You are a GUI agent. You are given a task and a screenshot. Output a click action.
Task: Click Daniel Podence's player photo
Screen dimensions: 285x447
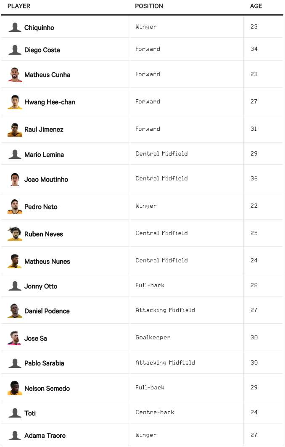15,311
